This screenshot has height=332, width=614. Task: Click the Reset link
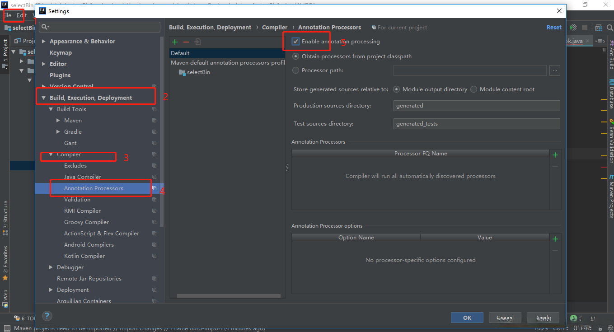(x=554, y=28)
